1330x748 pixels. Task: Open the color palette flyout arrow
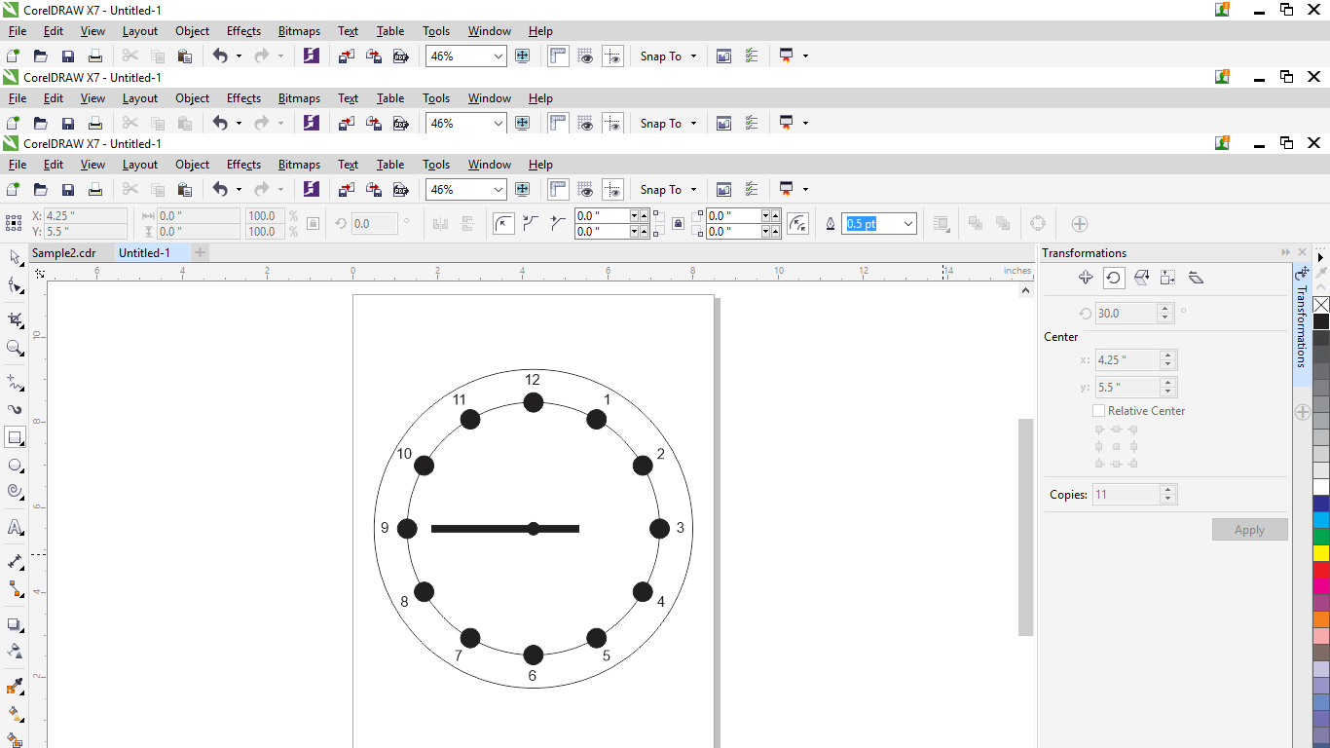pyautogui.click(x=1321, y=258)
